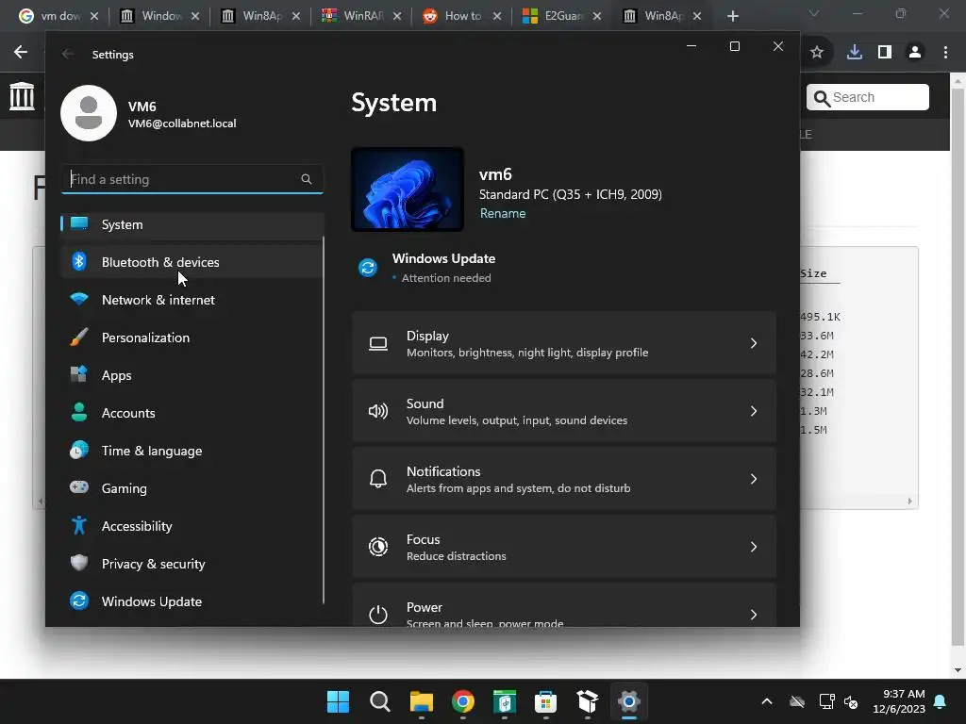Open the muted volume tray icon
The image size is (966, 724).
851,701
